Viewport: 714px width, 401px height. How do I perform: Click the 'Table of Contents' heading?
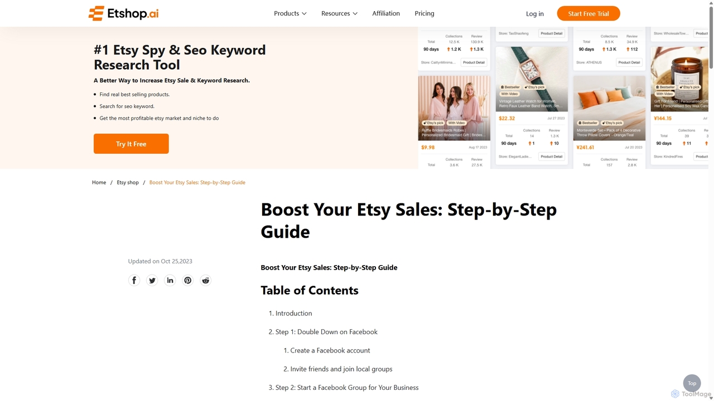pos(310,290)
